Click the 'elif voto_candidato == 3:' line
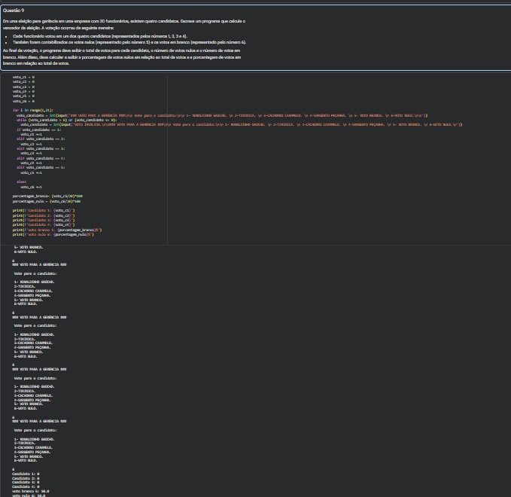Image resolution: width=511 pixels, height=497 pixels. [x=41, y=148]
